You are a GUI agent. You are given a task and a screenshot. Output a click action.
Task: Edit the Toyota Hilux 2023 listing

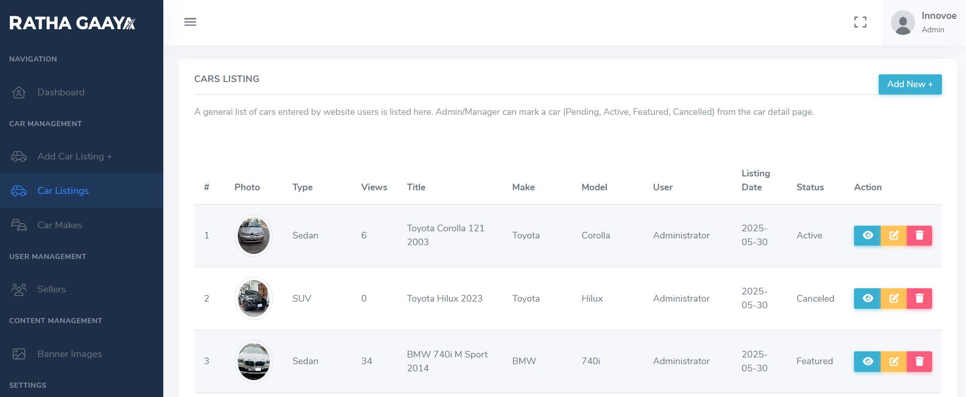(x=894, y=299)
